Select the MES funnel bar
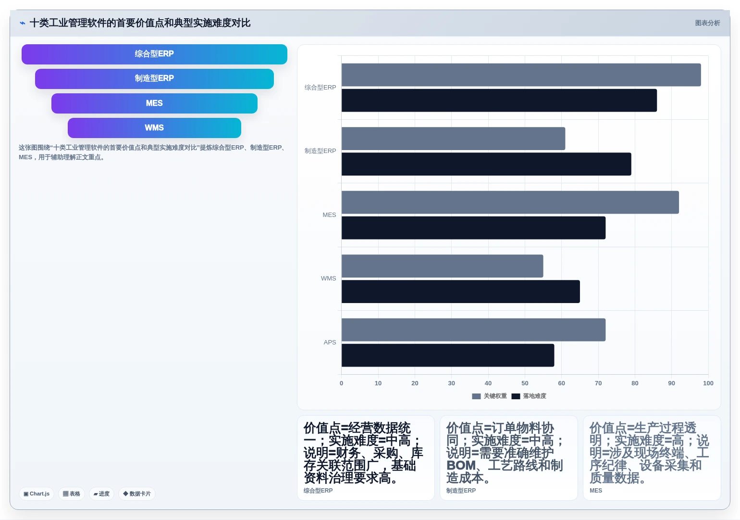Viewport: 740px width, 520px height. pos(154,103)
